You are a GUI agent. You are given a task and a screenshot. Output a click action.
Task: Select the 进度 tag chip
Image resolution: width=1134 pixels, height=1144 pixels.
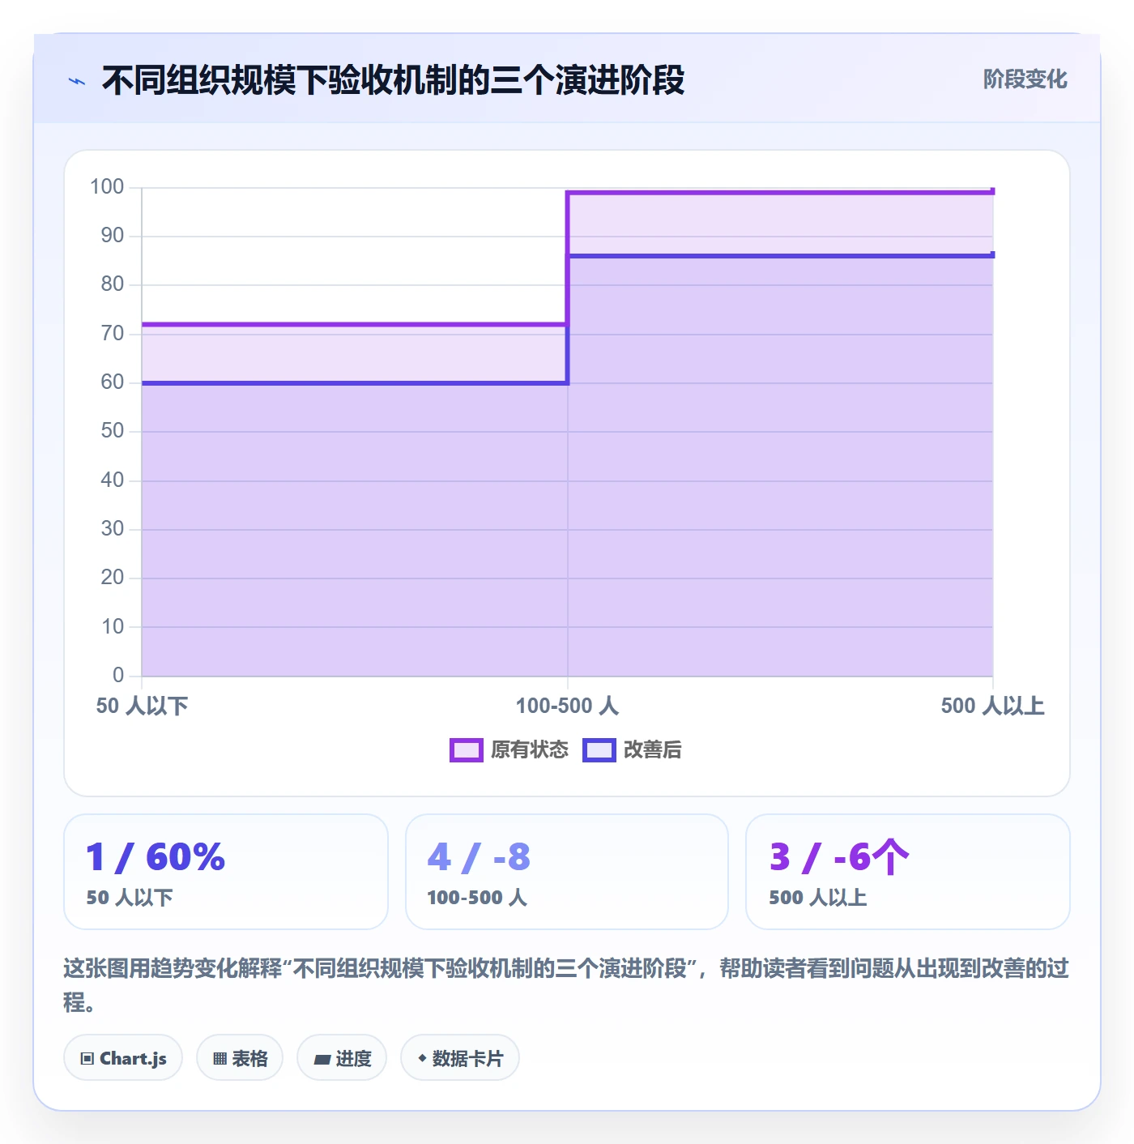pyautogui.click(x=342, y=1057)
